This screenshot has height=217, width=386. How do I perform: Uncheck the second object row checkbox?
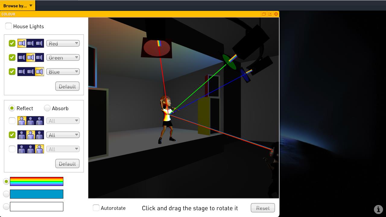pos(12,135)
